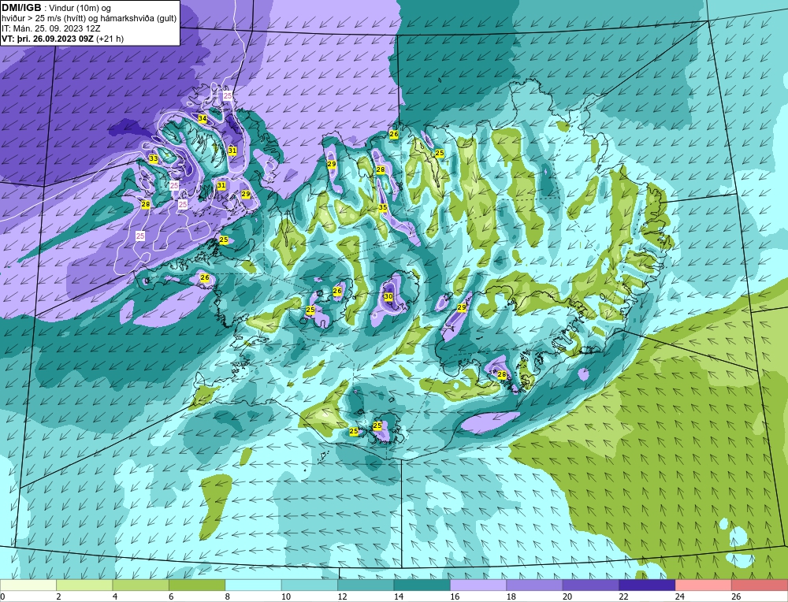The height and width of the screenshot is (602, 788).
Task: Click the 16–18 m/s lavender legend swatch
Action: [478, 585]
